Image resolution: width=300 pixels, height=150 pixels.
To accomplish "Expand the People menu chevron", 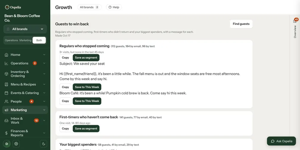I will click(44, 101).
